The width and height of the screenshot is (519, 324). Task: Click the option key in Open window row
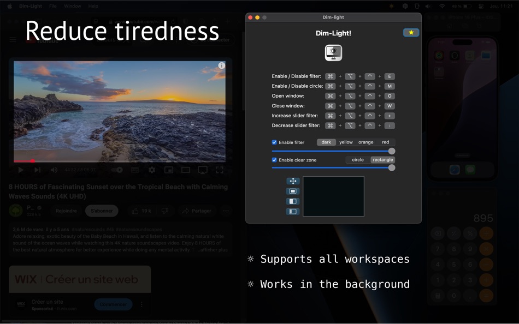[x=350, y=96]
